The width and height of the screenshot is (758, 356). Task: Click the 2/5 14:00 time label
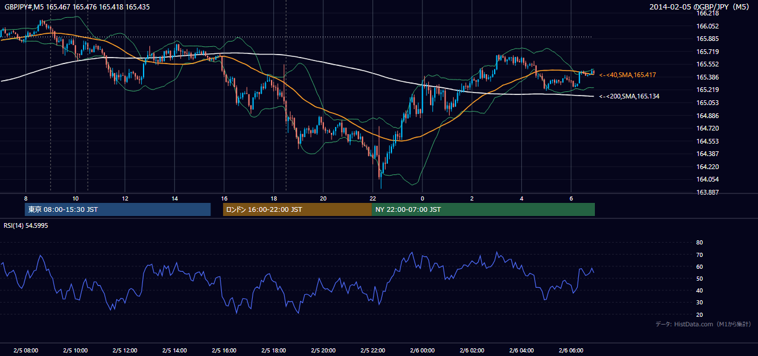(x=174, y=351)
